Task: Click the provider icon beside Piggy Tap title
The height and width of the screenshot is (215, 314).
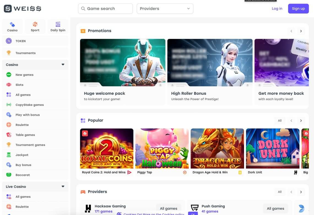Action: tap(185, 172)
